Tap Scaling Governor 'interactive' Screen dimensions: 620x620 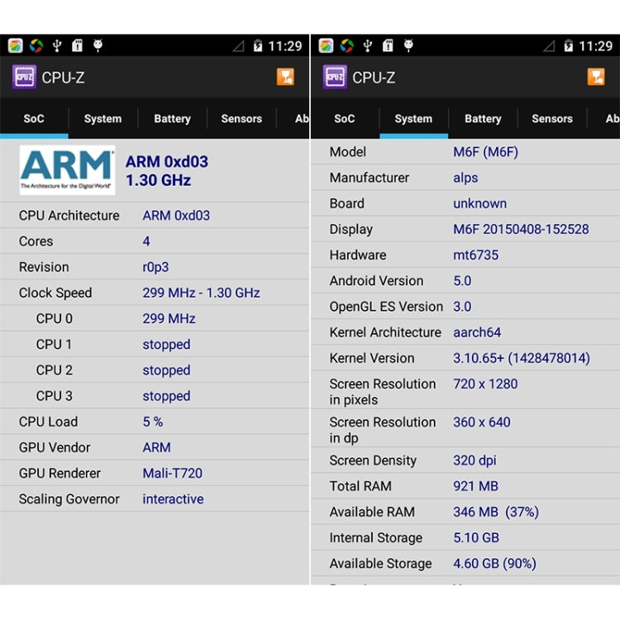(174, 499)
